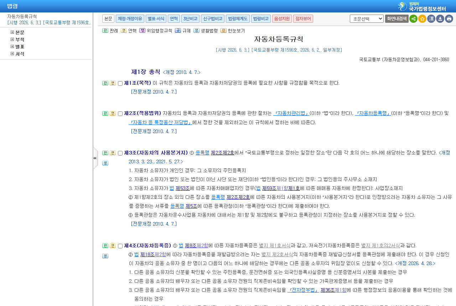
Task: Open the 생활법령 icon under 제3조
Action: pyautogui.click(x=105, y=163)
